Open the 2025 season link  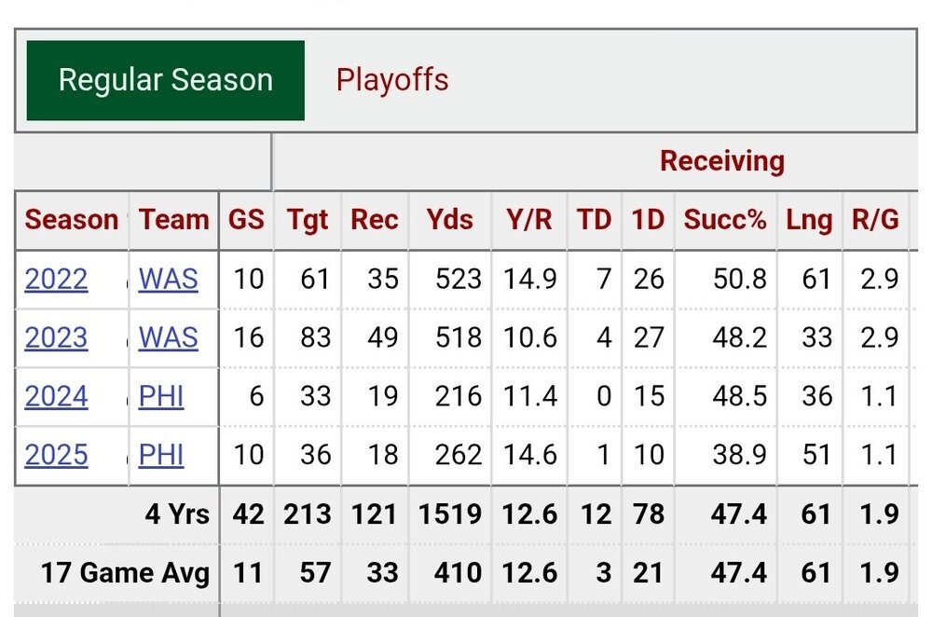click(56, 455)
